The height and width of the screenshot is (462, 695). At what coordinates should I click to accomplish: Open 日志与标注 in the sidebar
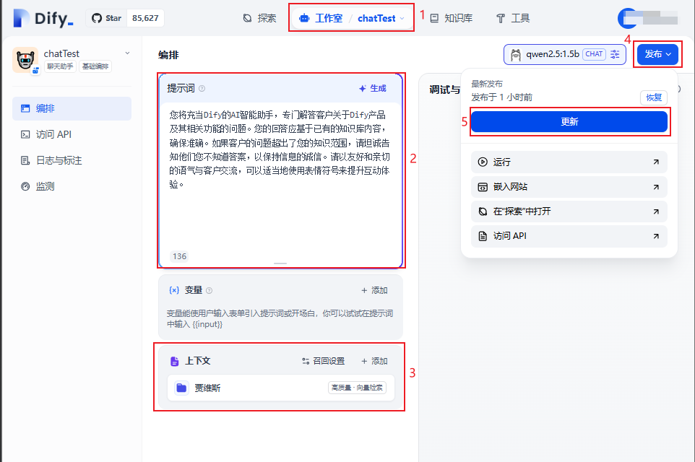[72, 160]
